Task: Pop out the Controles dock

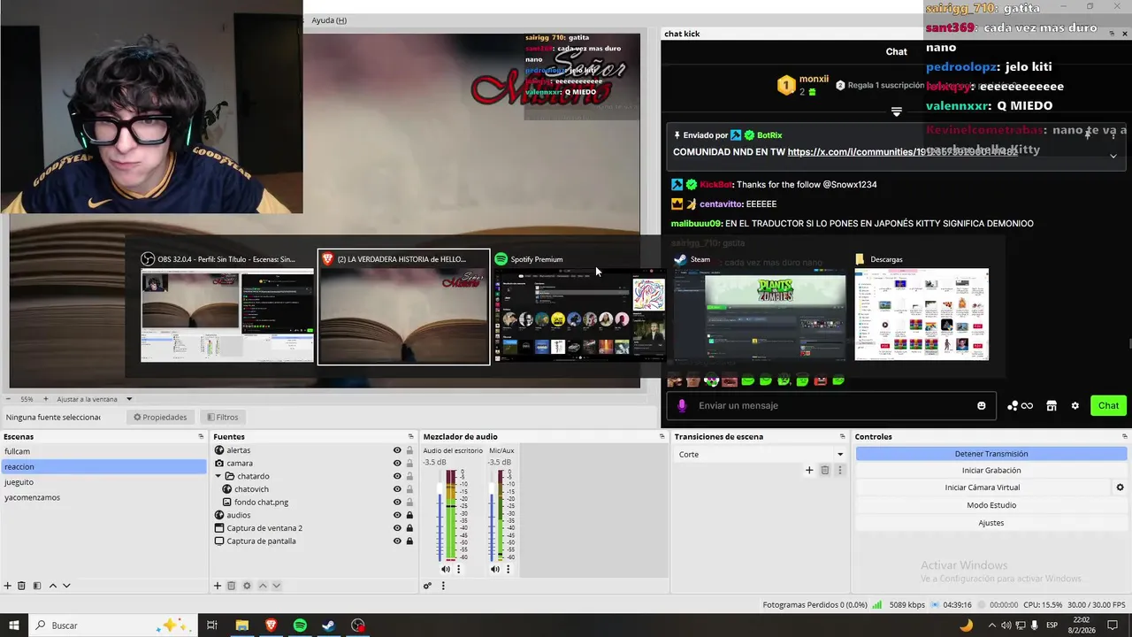Action: tap(1125, 437)
